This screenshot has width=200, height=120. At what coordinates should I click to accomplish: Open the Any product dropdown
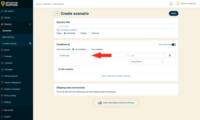[x=147, y=61]
